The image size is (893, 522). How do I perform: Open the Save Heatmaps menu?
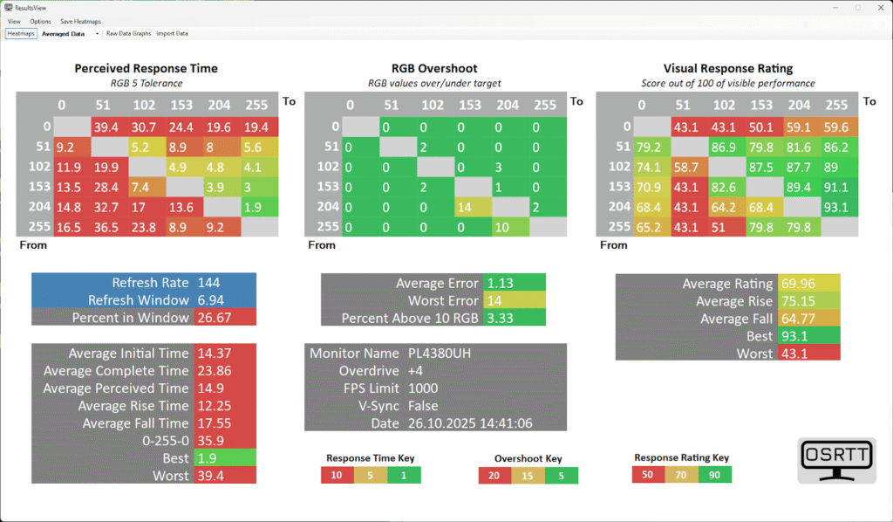[x=80, y=21]
